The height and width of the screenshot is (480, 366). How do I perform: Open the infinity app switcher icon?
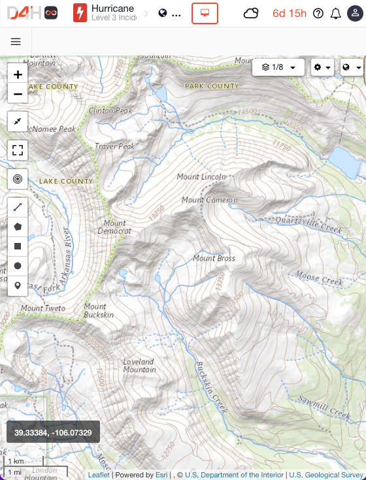tap(51, 13)
